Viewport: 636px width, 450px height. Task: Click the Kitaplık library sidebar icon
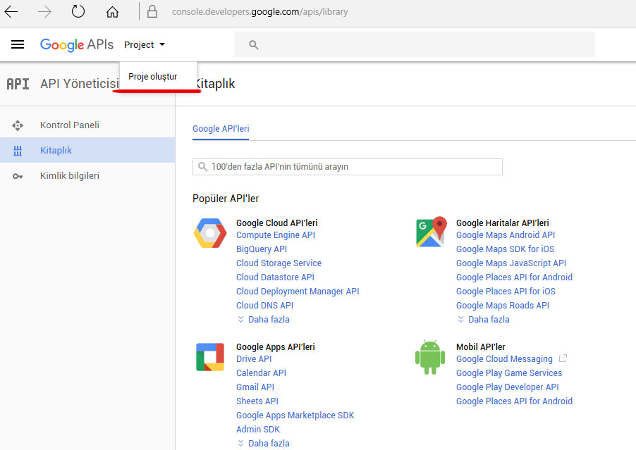tap(18, 151)
